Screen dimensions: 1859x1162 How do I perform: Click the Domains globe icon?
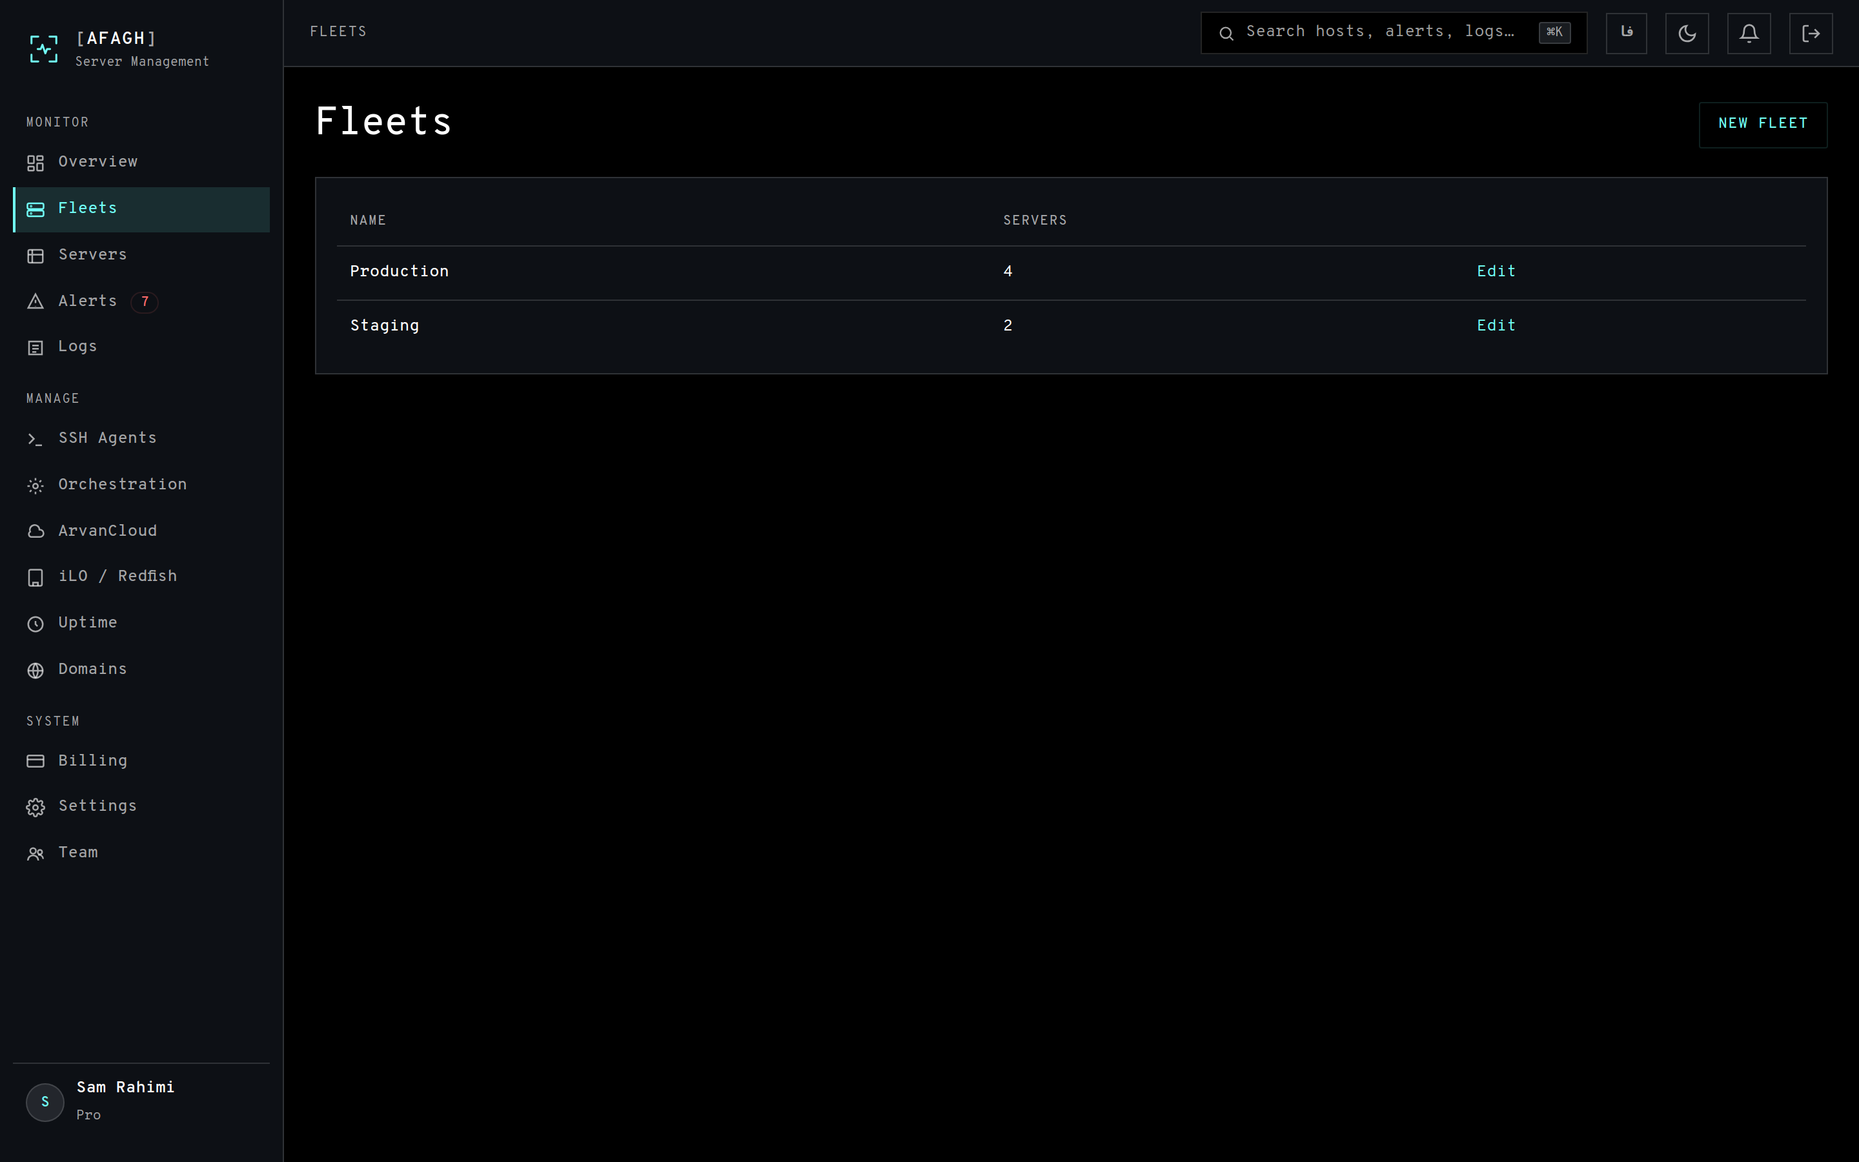coord(36,670)
